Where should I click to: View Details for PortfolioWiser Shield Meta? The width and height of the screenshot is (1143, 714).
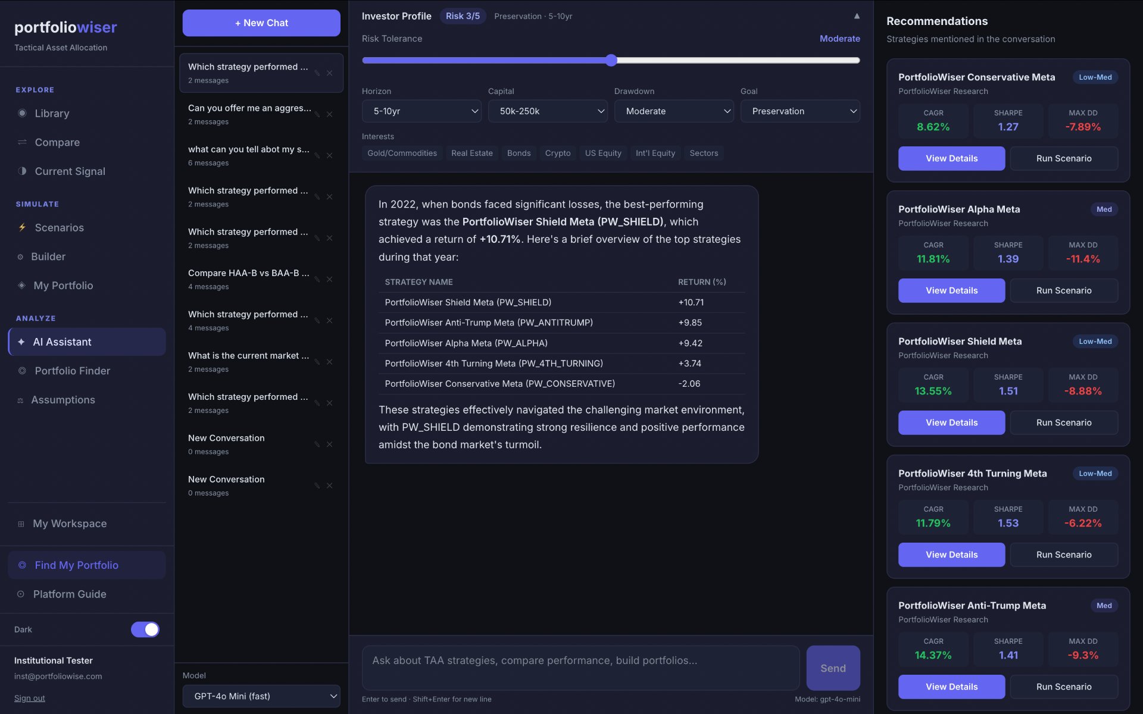tap(951, 422)
